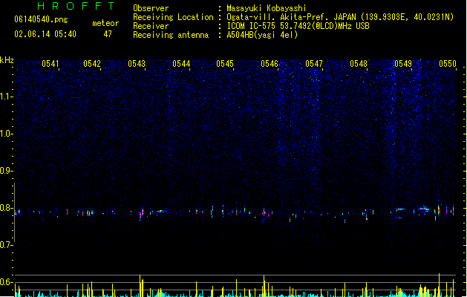Click the Observer label

tap(151, 8)
